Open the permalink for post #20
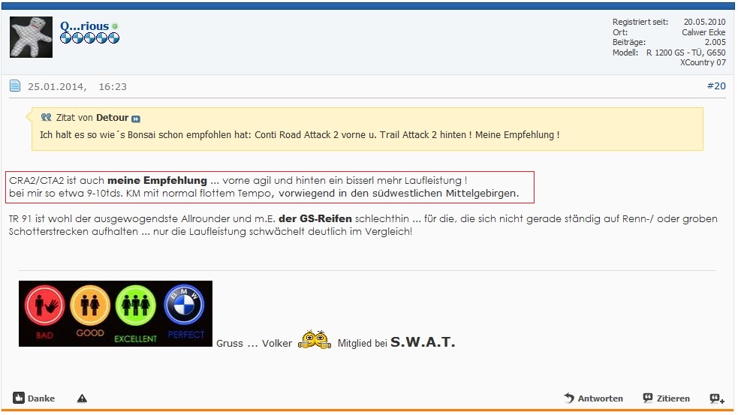This screenshot has height=415, width=738. [x=715, y=86]
